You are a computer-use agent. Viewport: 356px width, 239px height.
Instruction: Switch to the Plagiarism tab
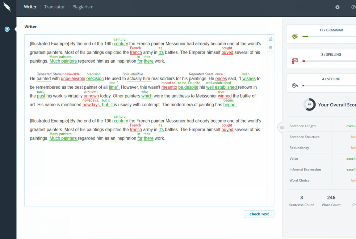point(83,7)
